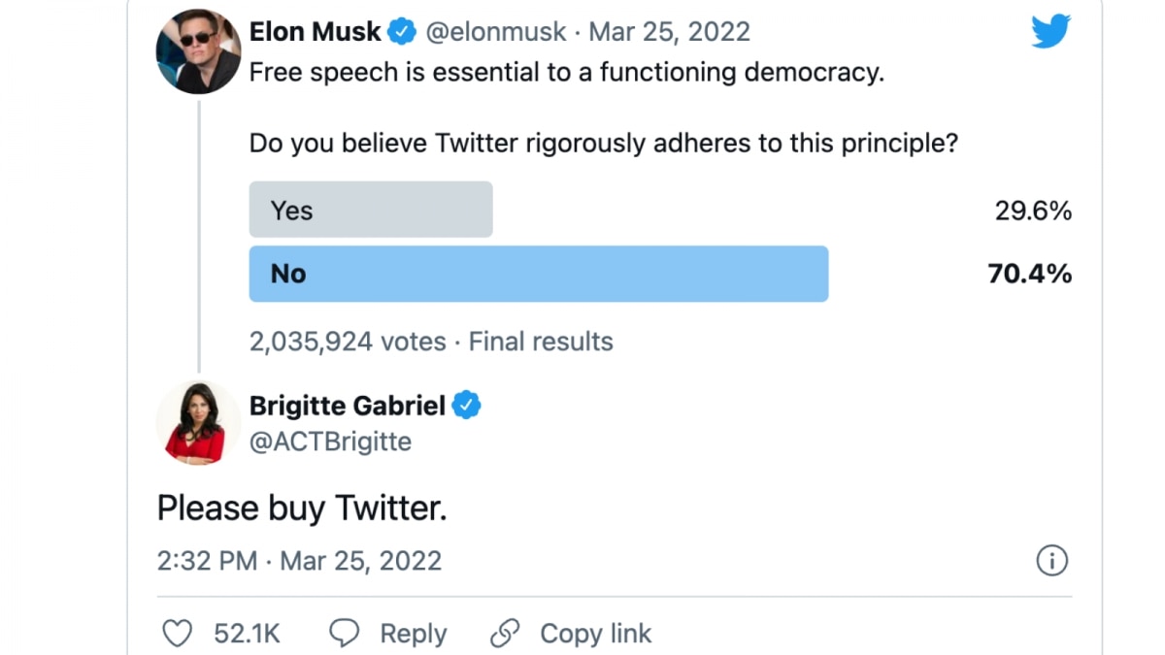Click the Brigitte Gabriel display name

(348, 406)
